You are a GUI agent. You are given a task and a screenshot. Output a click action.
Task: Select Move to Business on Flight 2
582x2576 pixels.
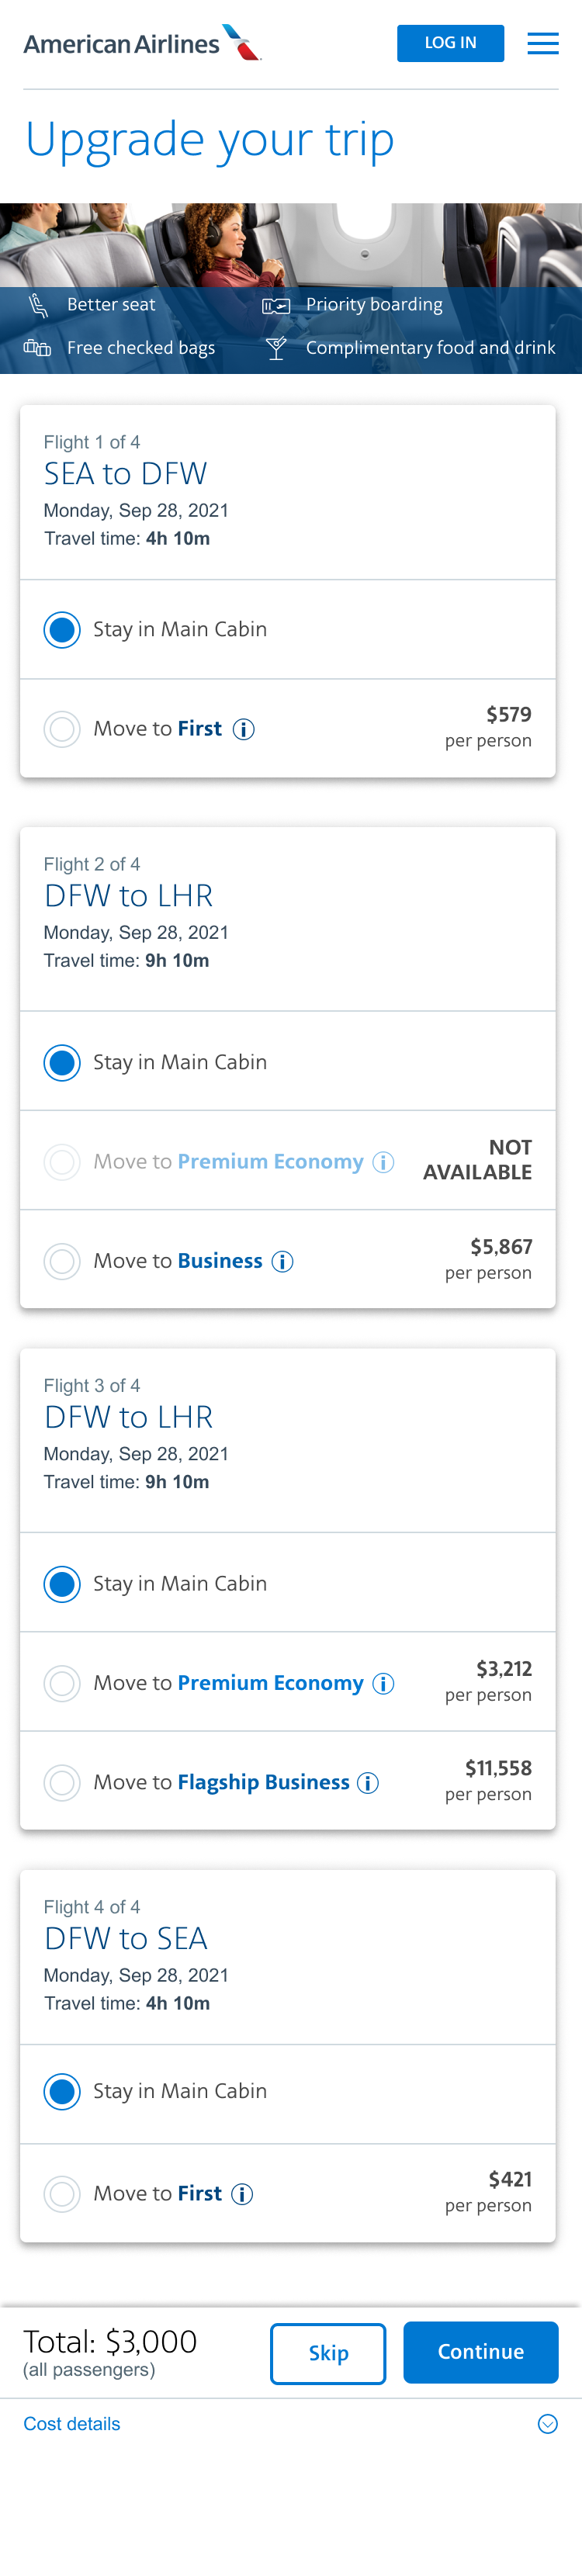[x=62, y=1261]
